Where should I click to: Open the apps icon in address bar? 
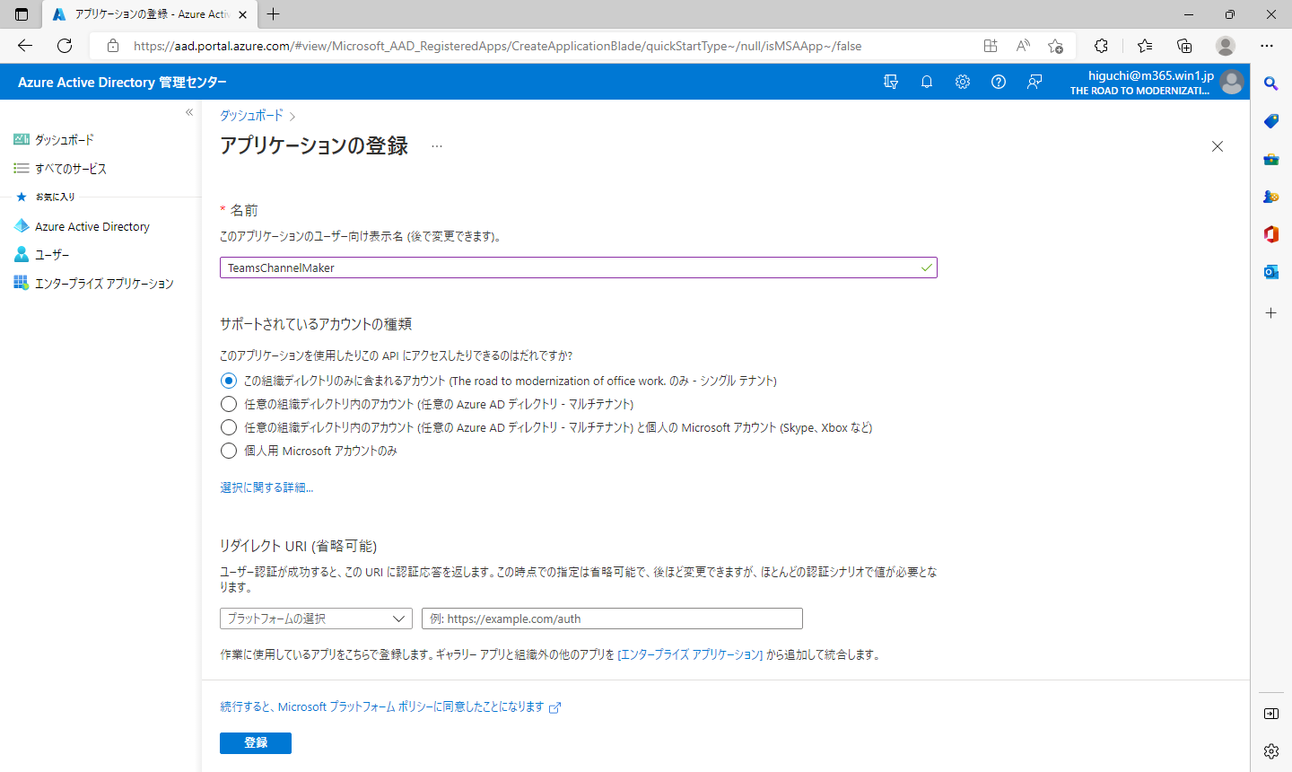pos(991,46)
